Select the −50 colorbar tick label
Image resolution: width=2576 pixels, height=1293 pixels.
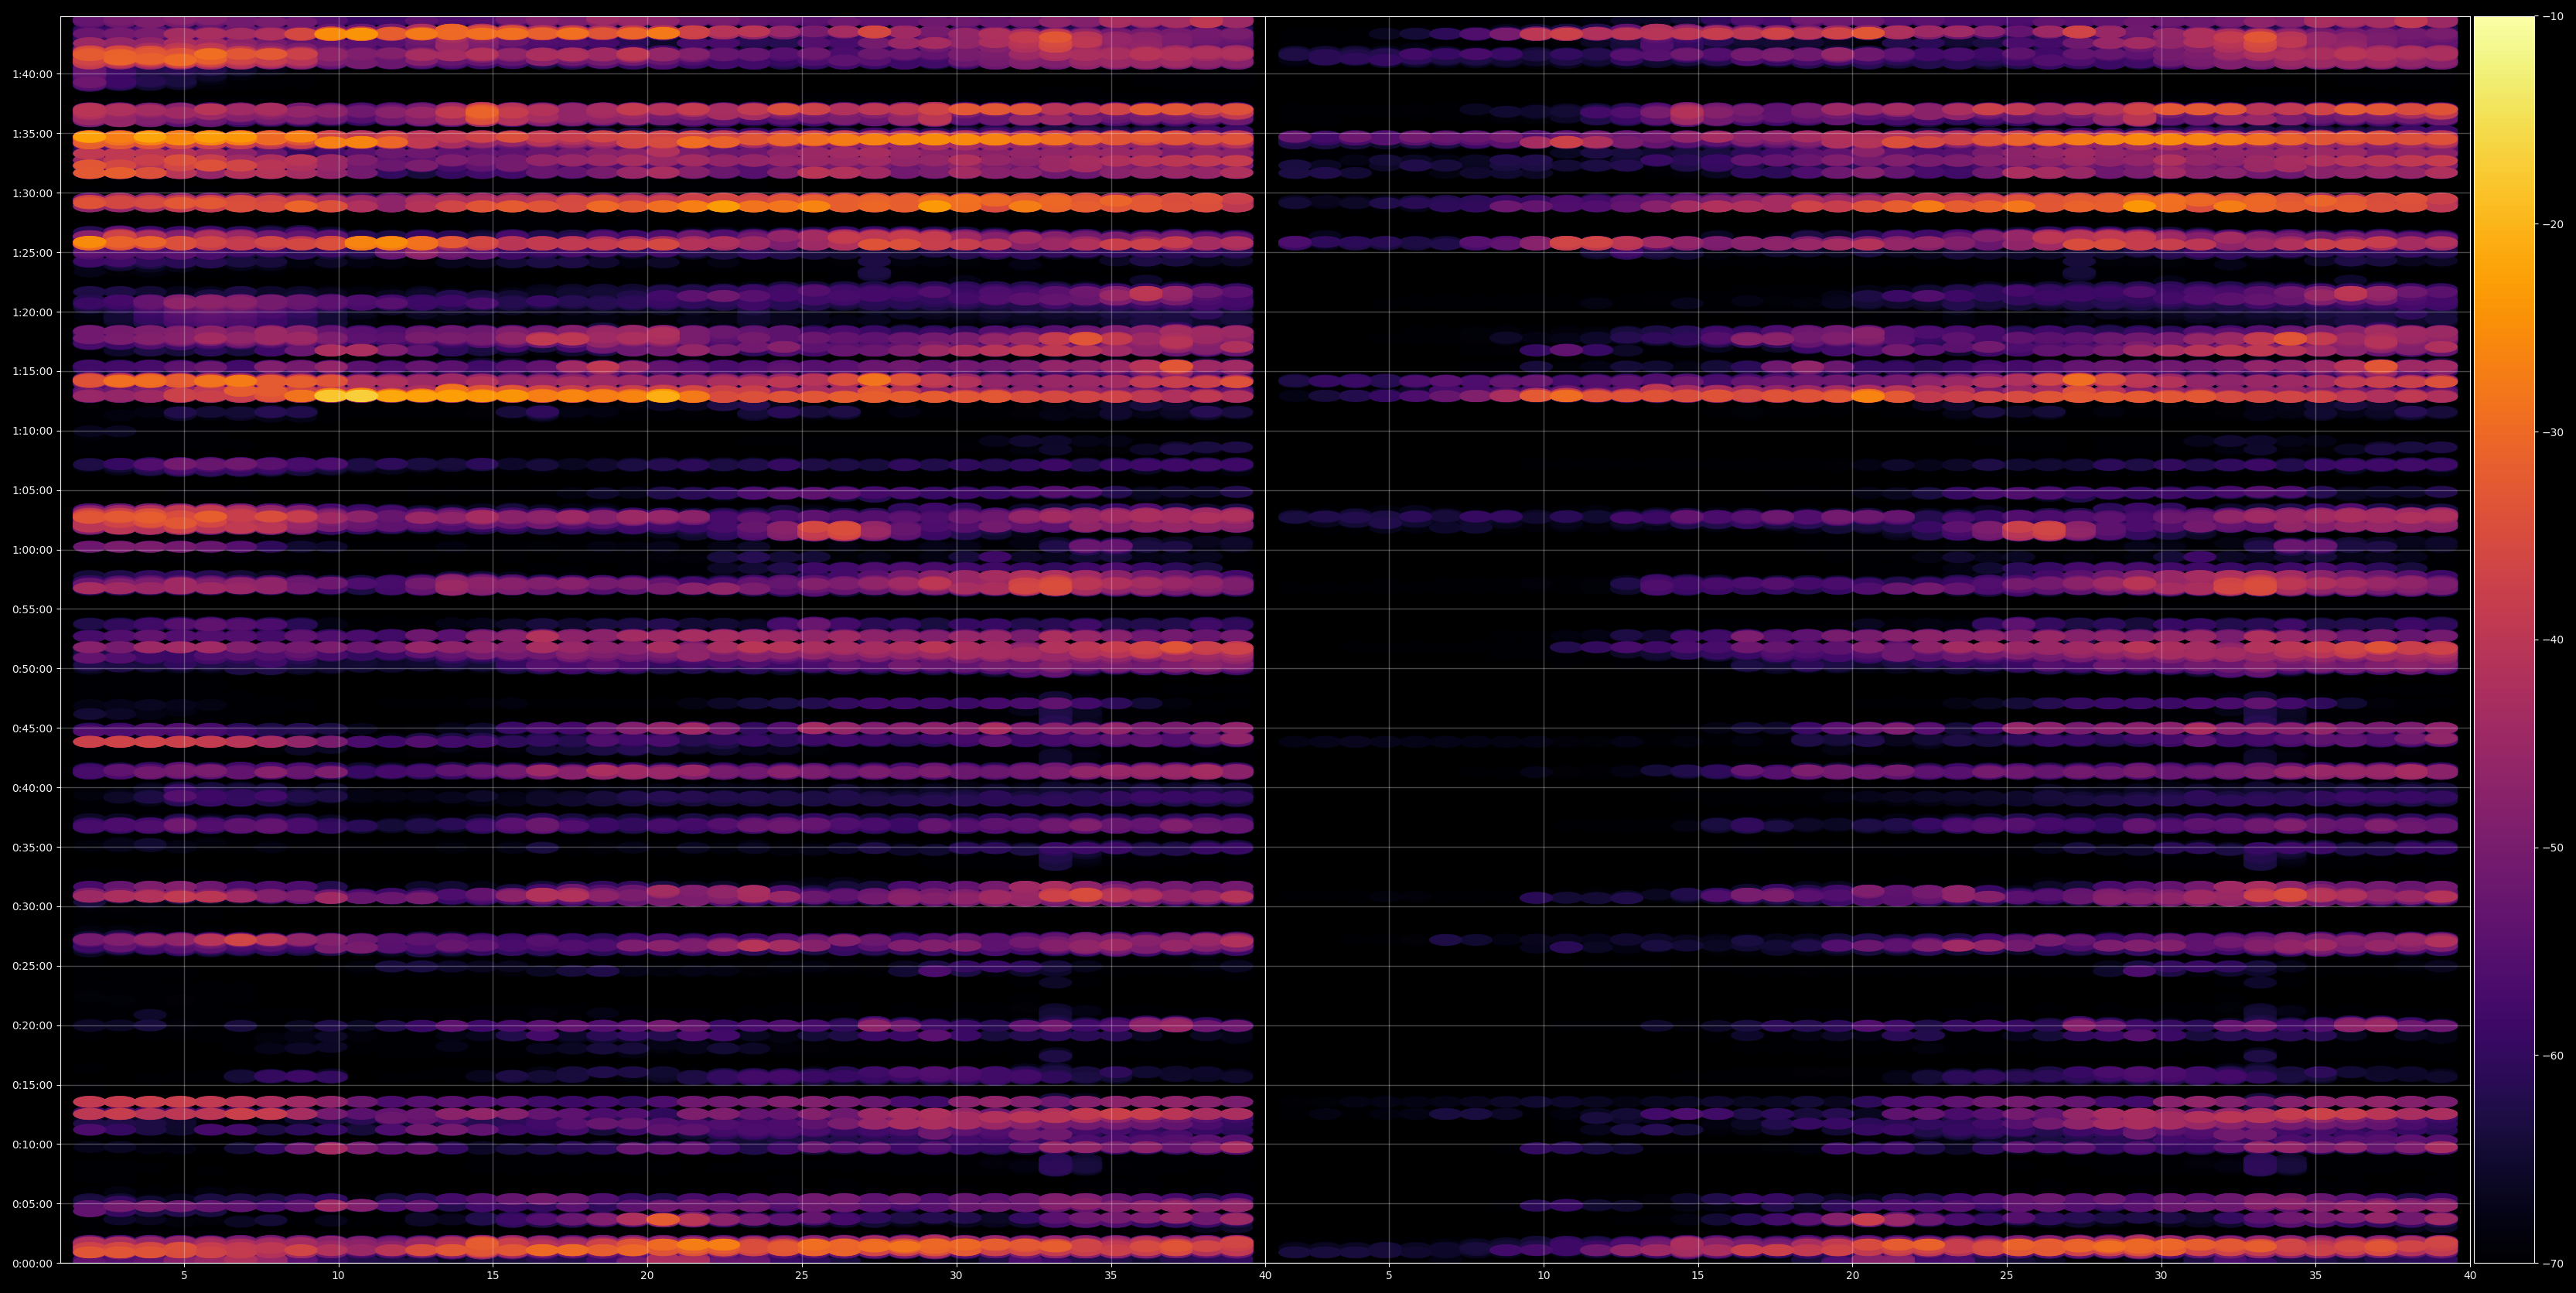2553,848
